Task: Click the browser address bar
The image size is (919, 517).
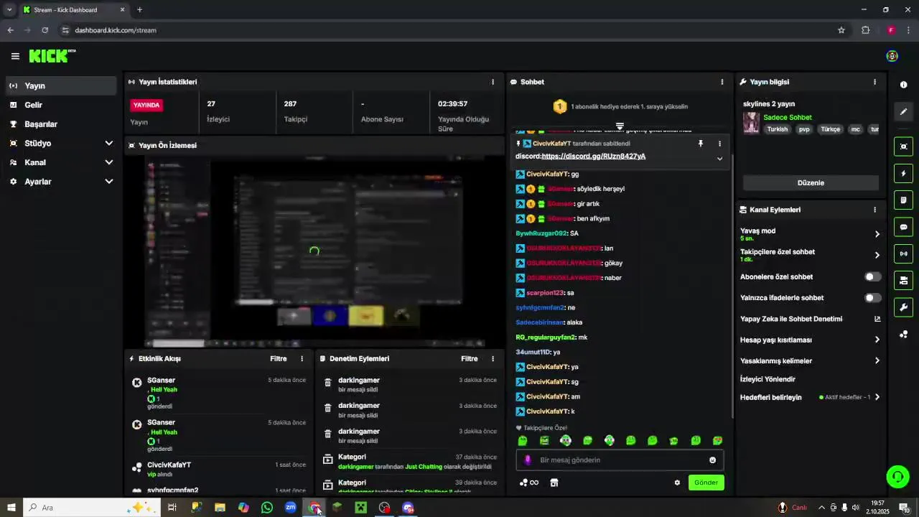Action: click(x=445, y=30)
